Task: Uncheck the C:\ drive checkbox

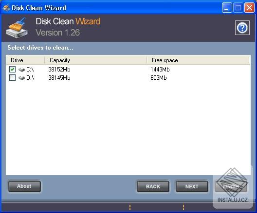Action: pos(13,70)
